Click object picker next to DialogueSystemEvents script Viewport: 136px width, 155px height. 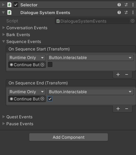(x=132, y=21)
